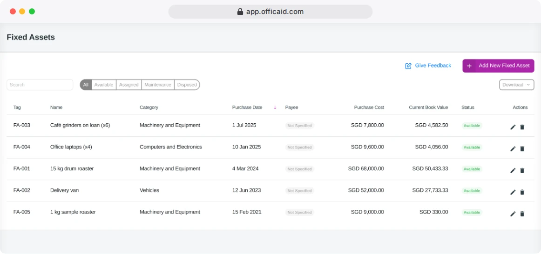Edit the Office laptops (x4) row
Viewport: 541px width, 254px height.
tap(513, 149)
